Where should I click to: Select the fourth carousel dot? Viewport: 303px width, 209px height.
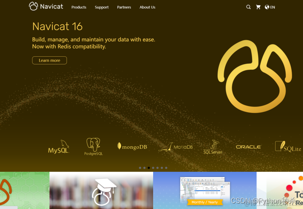point(153,168)
